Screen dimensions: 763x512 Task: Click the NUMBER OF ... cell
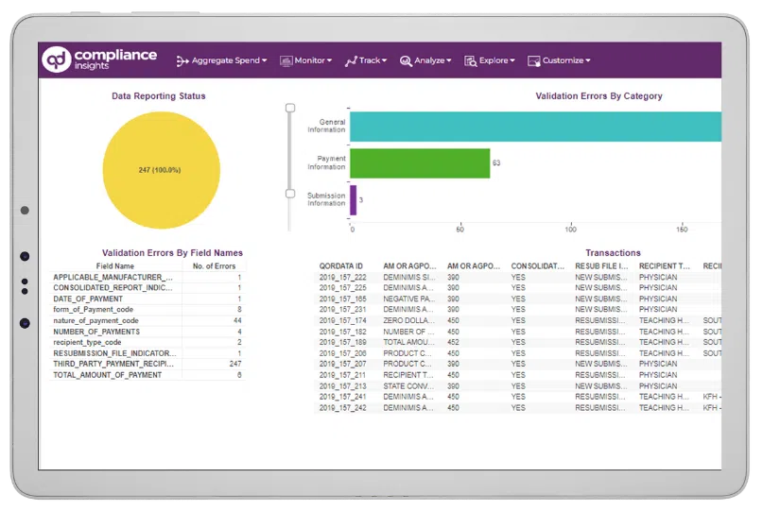tap(408, 332)
